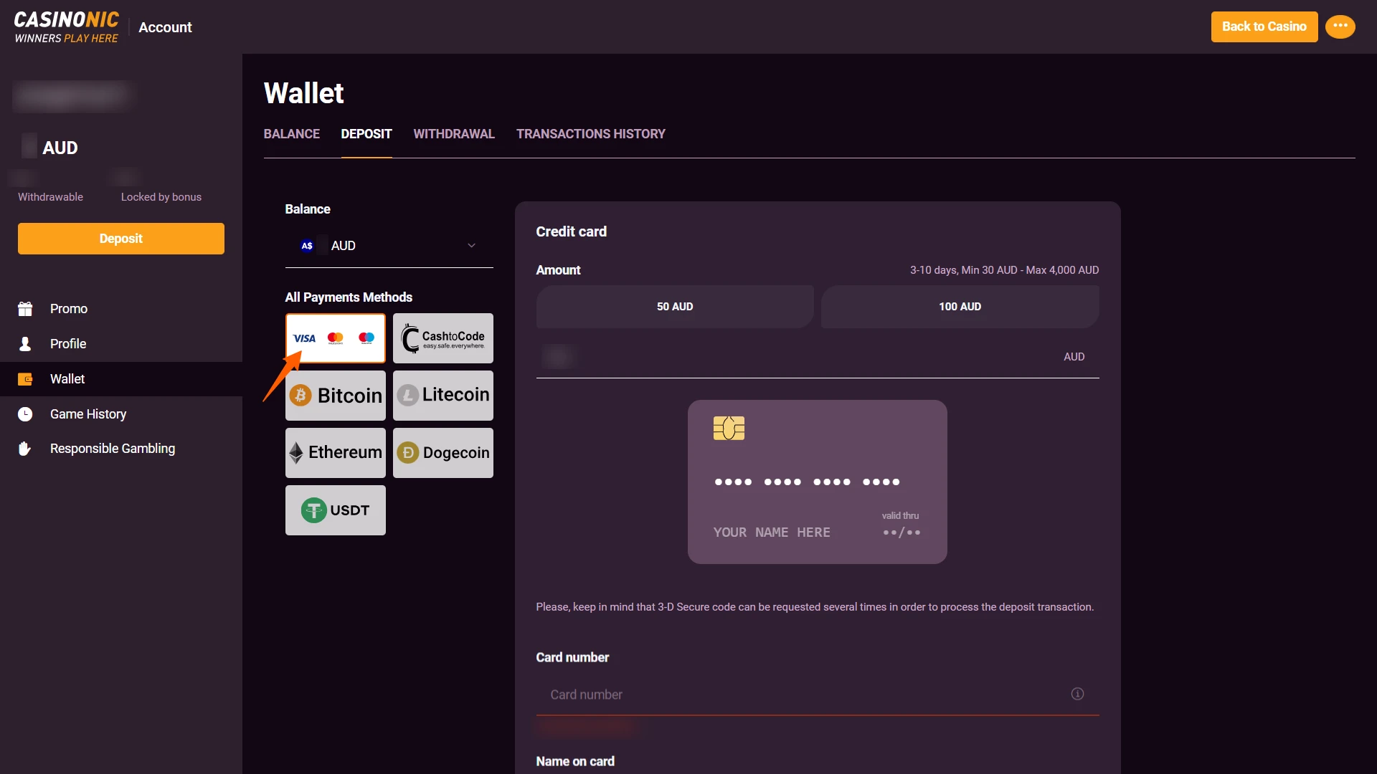Choose Bitcoin as deposit method

[x=335, y=396]
